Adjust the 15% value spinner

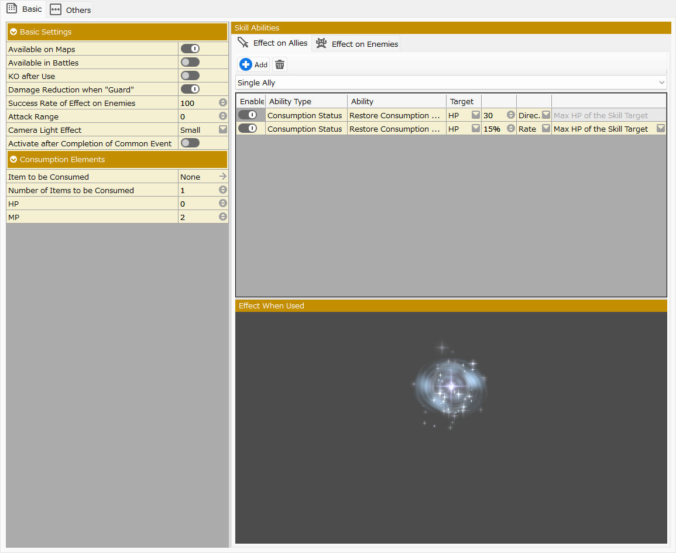[511, 129]
